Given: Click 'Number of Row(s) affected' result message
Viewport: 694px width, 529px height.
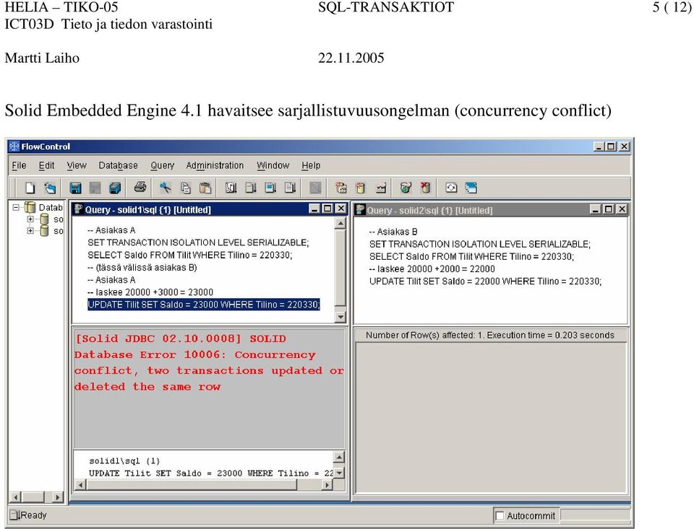Looking at the screenshot, I should click(x=490, y=336).
